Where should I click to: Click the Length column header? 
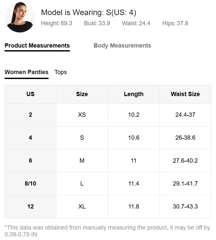coord(134,94)
